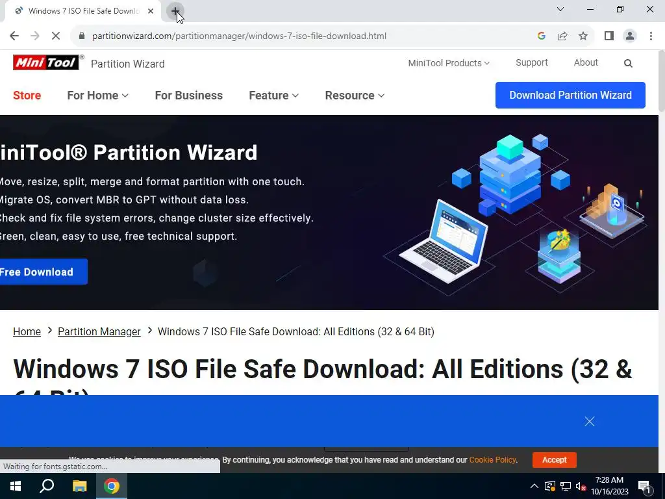Expand the For Home menu
The width and height of the screenshot is (665, 499).
click(98, 96)
